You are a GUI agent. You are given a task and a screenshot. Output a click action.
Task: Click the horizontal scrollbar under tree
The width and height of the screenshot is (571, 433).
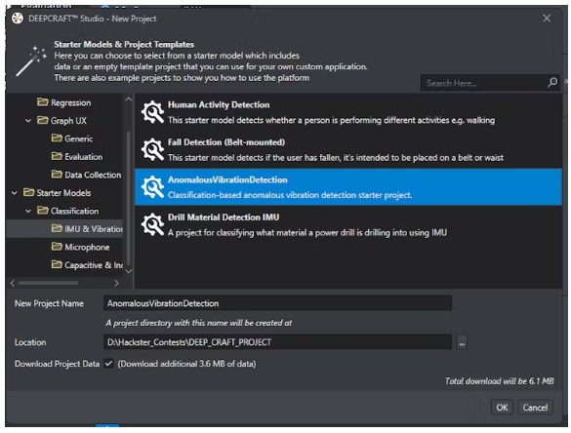tap(48, 283)
